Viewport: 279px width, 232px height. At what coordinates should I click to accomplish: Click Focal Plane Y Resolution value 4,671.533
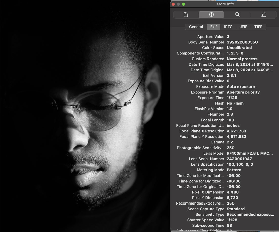point(237,137)
